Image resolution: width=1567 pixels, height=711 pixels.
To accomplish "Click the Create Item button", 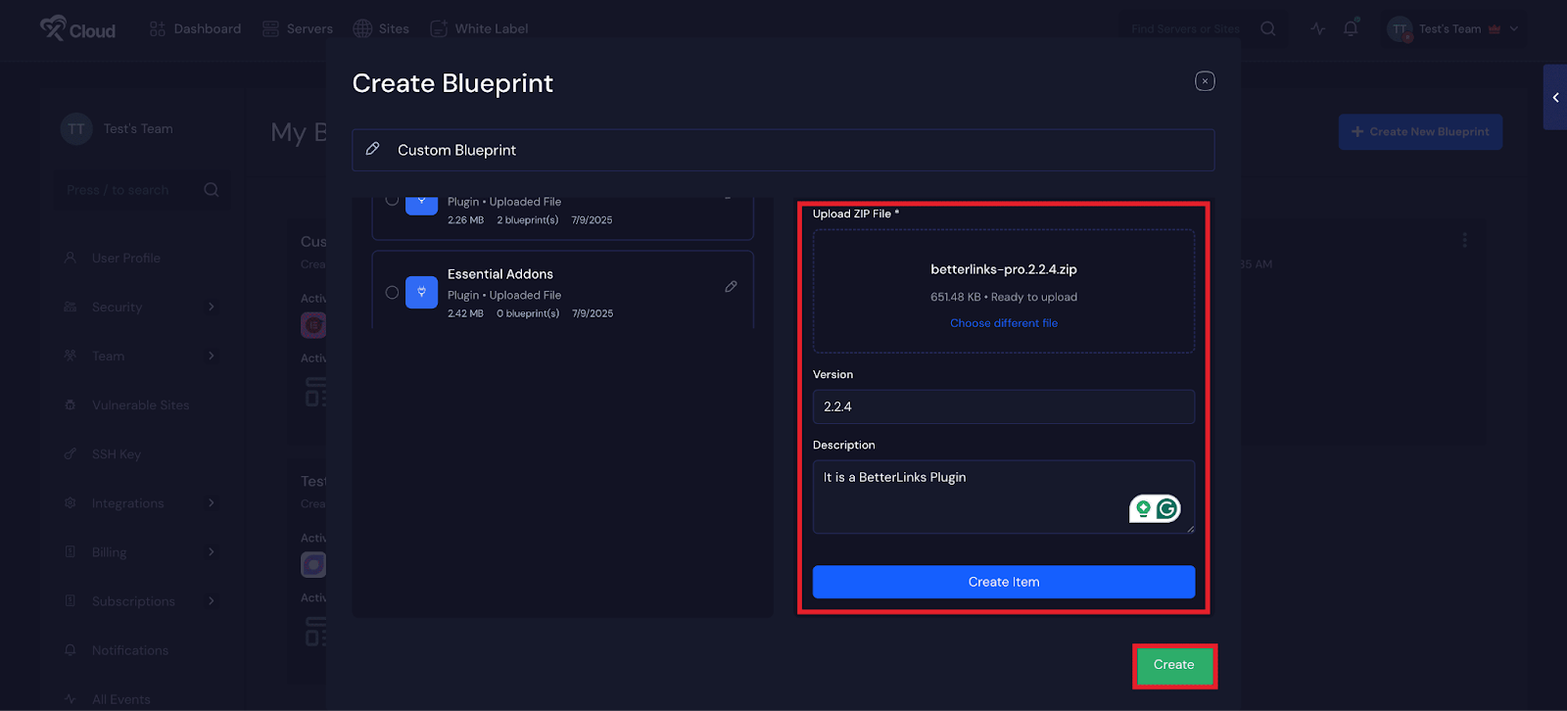I will 1004,582.
